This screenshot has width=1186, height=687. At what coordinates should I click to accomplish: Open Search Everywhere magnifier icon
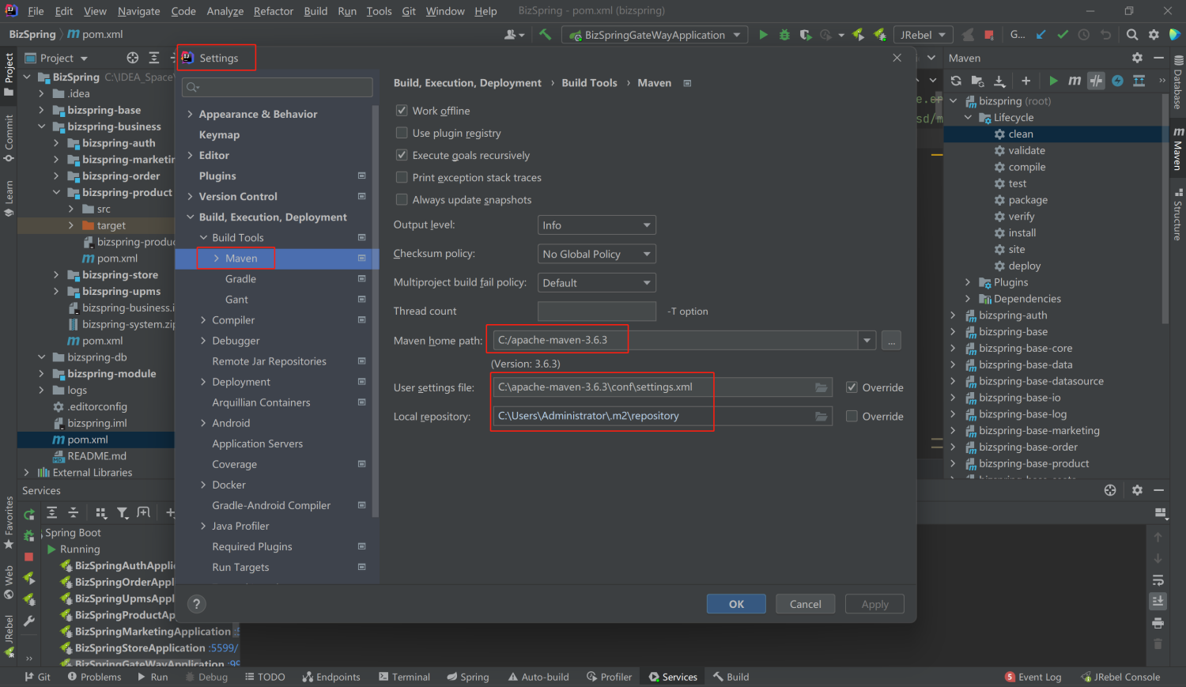tap(1132, 35)
